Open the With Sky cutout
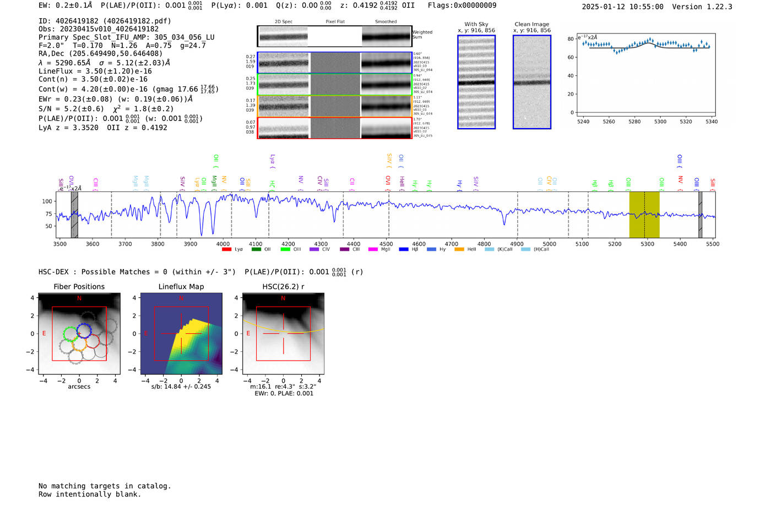The height and width of the screenshot is (524, 771). [x=476, y=82]
